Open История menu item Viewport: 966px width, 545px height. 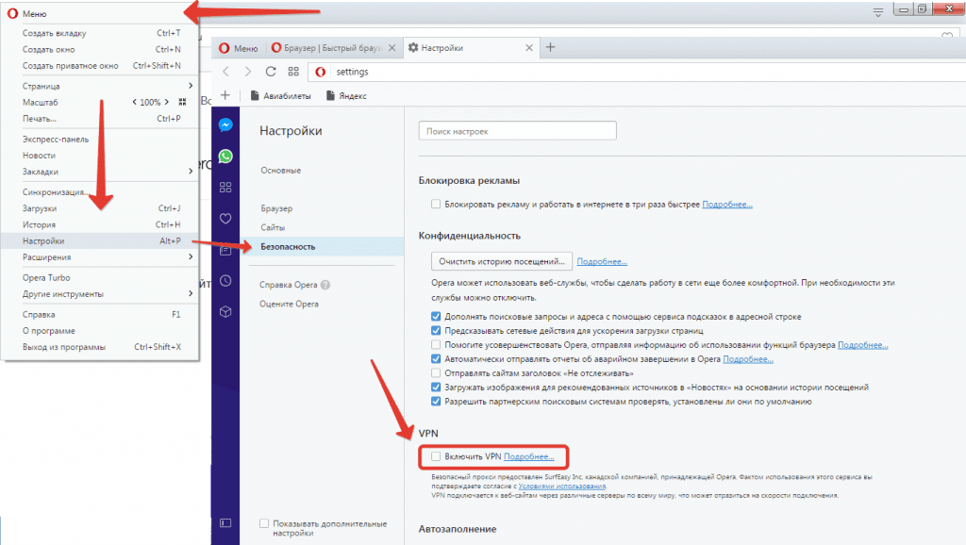(100, 224)
